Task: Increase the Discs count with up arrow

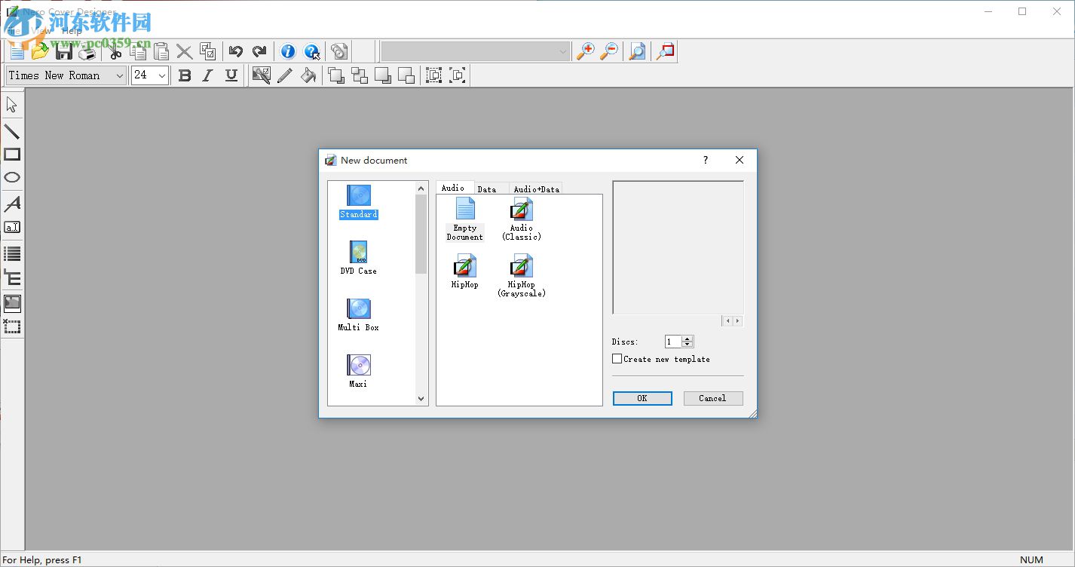Action: tap(687, 339)
